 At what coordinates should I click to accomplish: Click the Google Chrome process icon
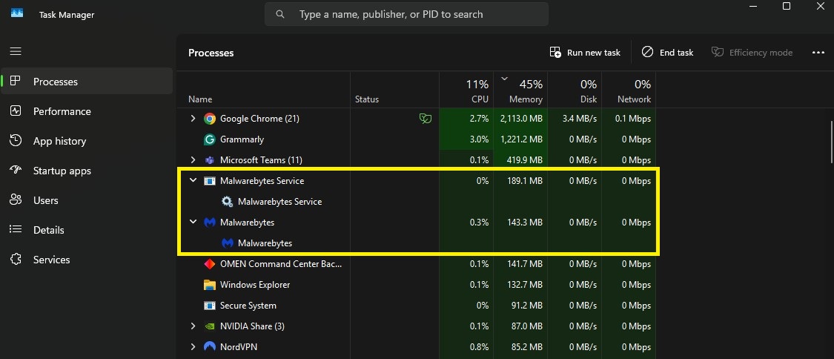point(210,119)
